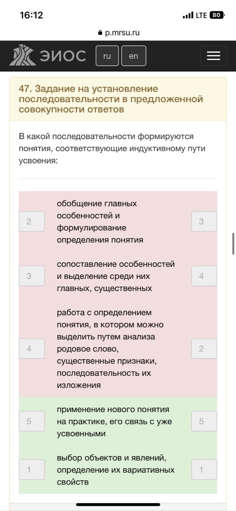The image size is (236, 511).
Task: Tap the battery indicator showing 80
Action: point(217,15)
